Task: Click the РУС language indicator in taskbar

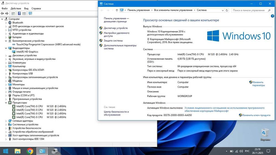Action: pos(247,151)
